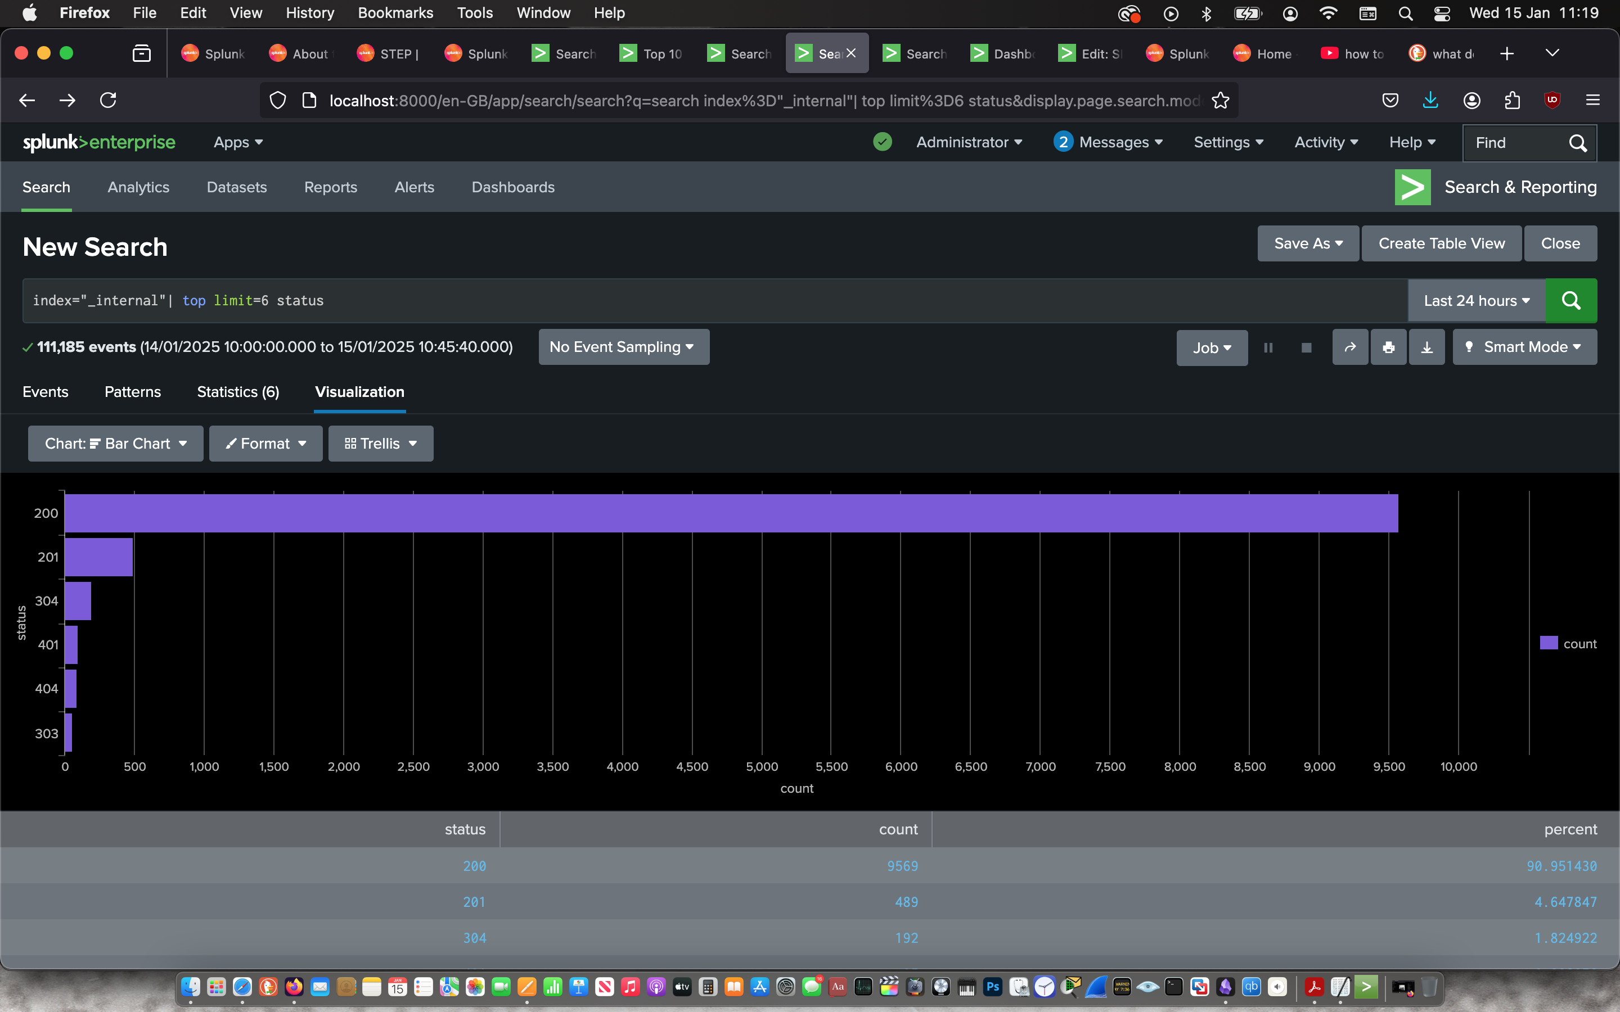Click the export download results icon
The image size is (1620, 1012).
pyautogui.click(x=1426, y=347)
